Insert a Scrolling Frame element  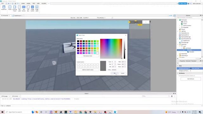(x=15, y=9)
